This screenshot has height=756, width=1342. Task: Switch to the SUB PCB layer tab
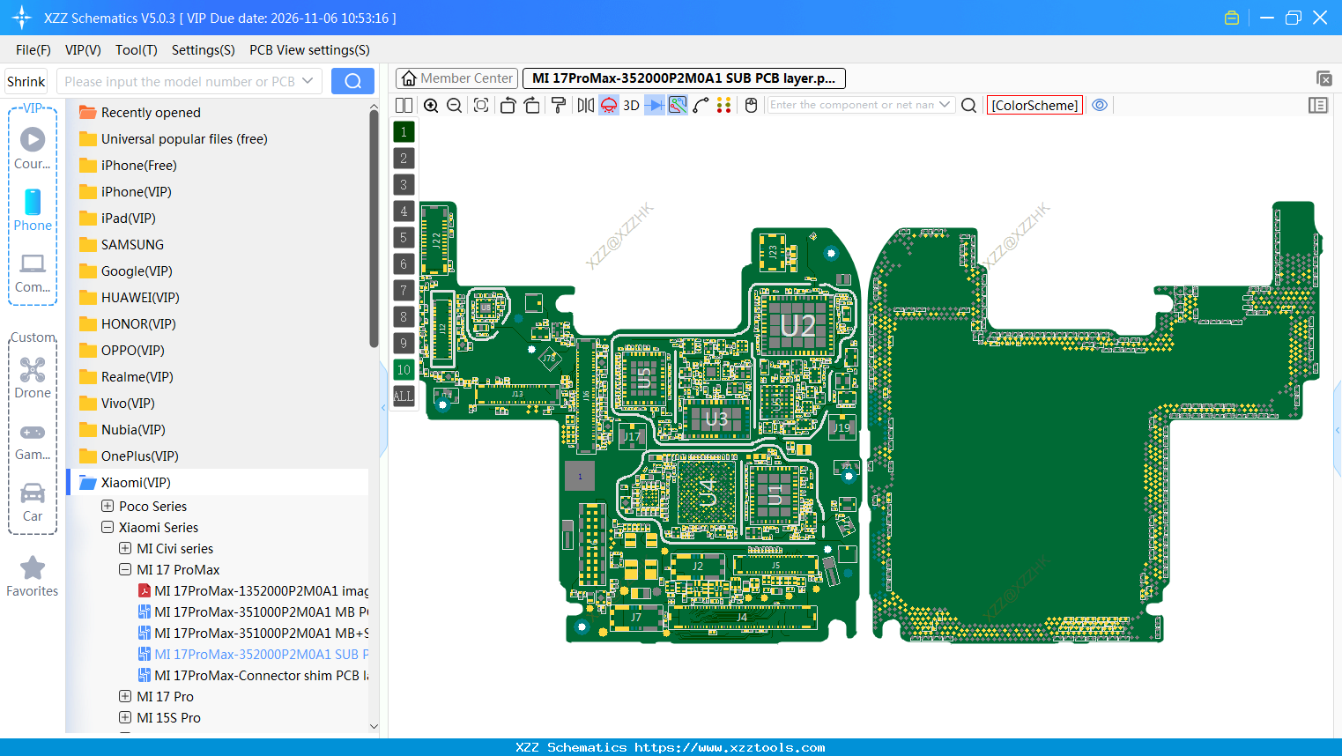[683, 78]
